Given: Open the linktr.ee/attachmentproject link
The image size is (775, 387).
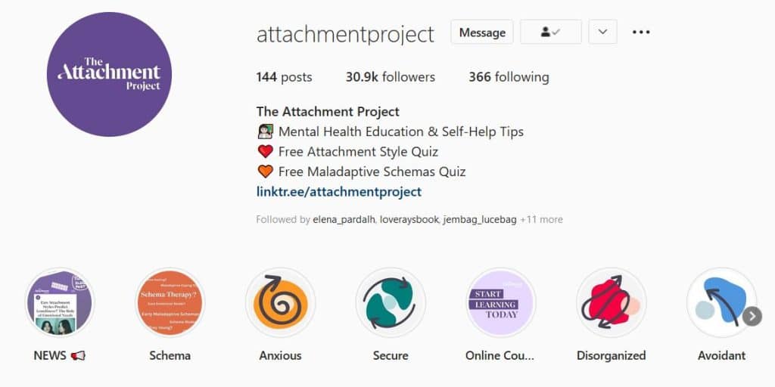Looking at the screenshot, I should (339, 191).
